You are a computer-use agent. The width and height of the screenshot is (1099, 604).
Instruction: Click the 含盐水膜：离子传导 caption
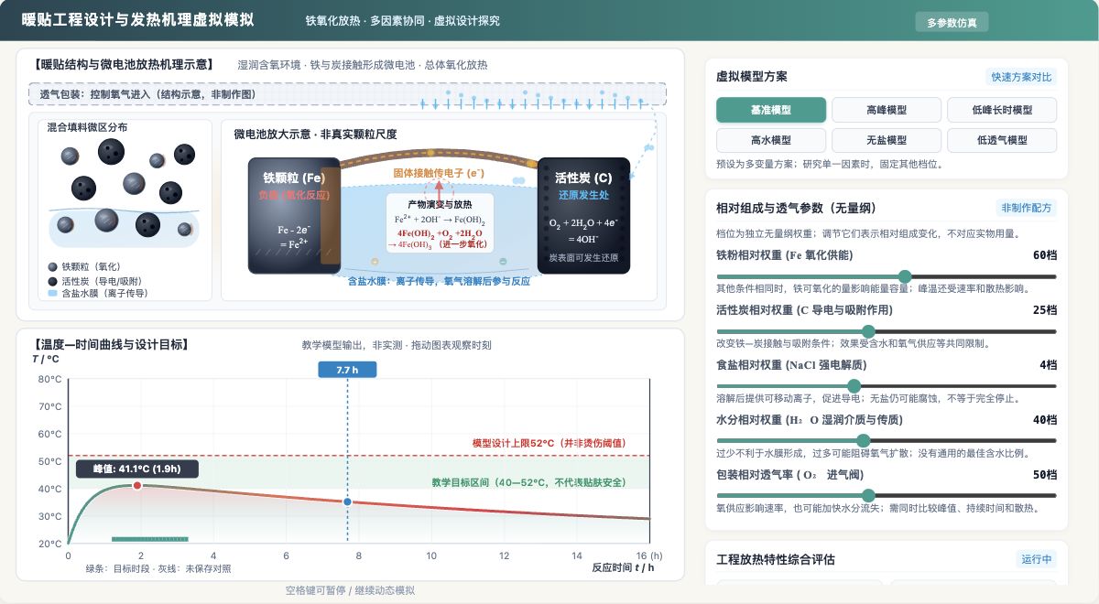[x=439, y=281]
